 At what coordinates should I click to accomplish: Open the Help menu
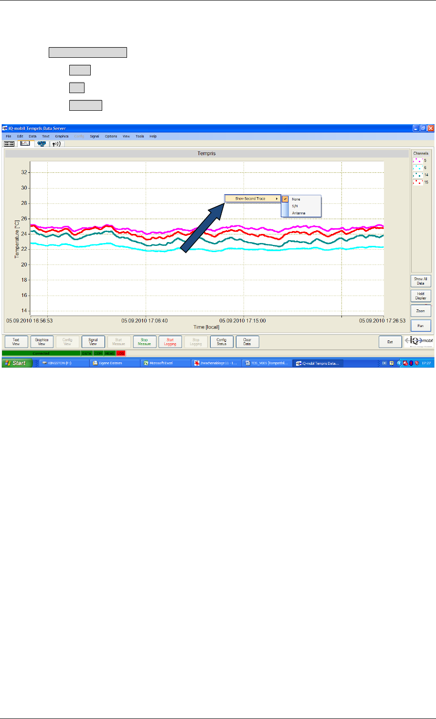(153, 136)
